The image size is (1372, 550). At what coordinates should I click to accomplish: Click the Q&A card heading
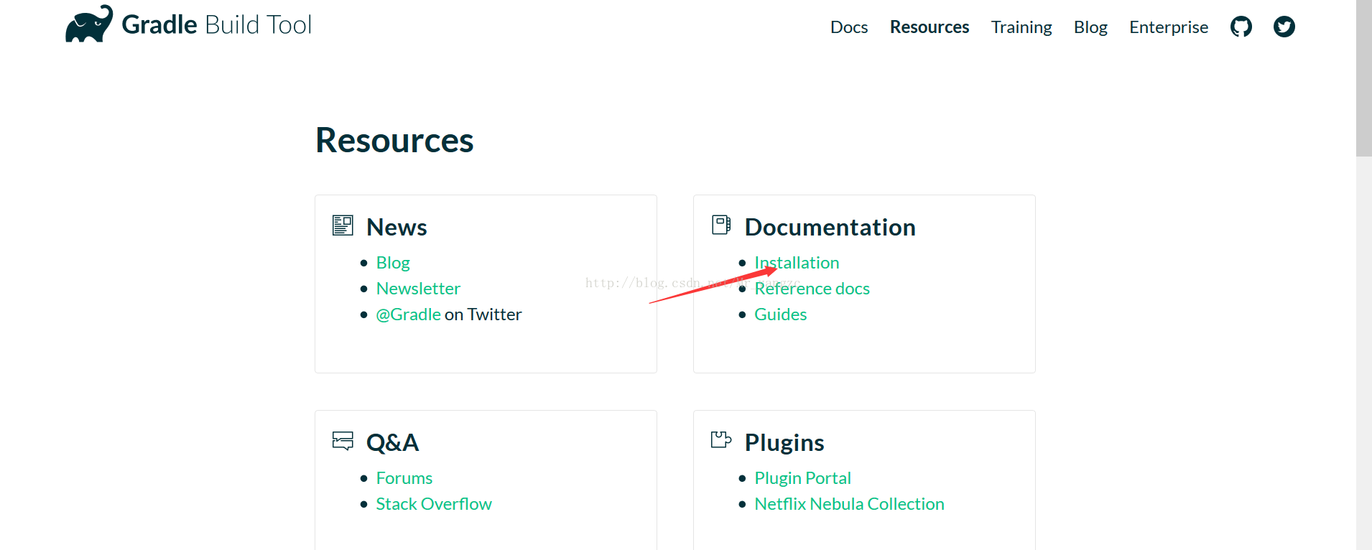point(392,442)
